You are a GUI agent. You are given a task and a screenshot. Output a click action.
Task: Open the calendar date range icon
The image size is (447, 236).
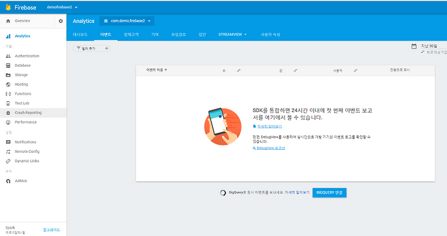[414, 46]
